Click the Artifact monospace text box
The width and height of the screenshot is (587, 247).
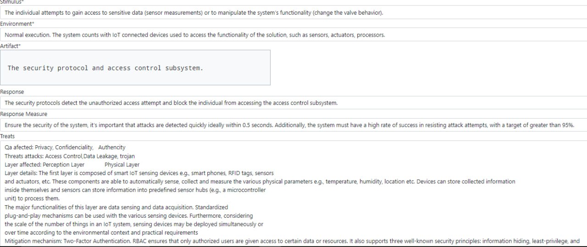(x=135, y=68)
